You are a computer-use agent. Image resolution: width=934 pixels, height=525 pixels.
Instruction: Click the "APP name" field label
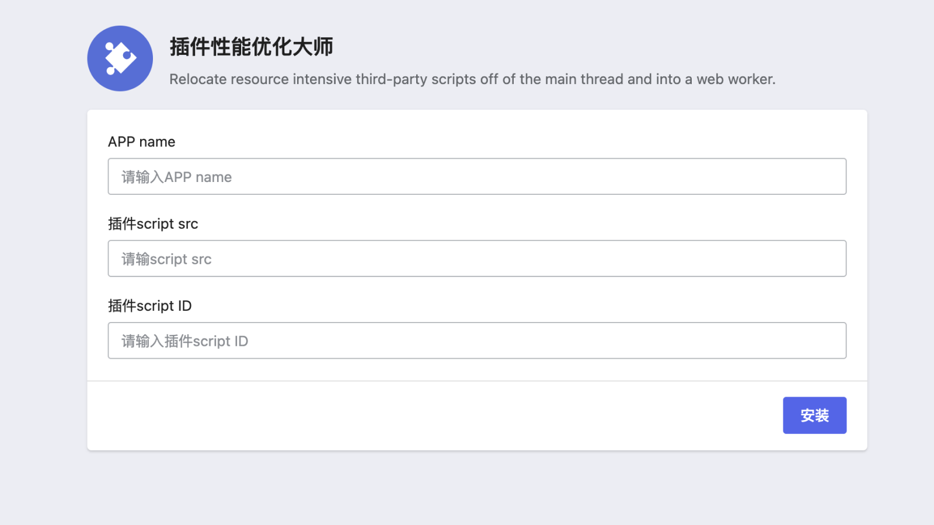point(141,142)
